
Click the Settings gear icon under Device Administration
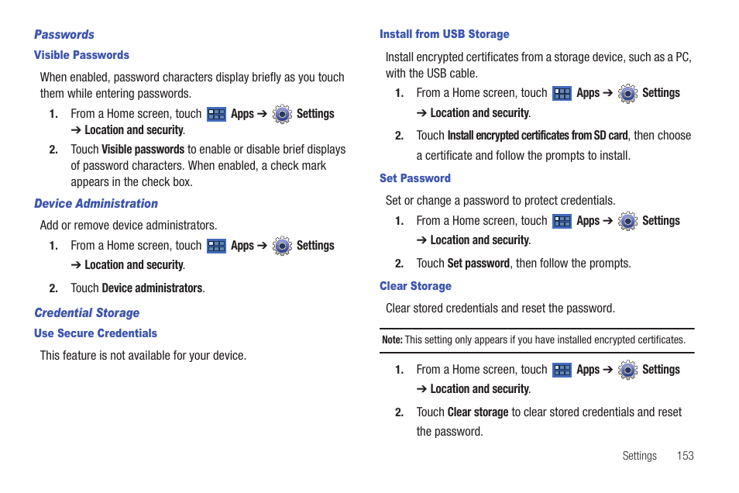(x=282, y=246)
